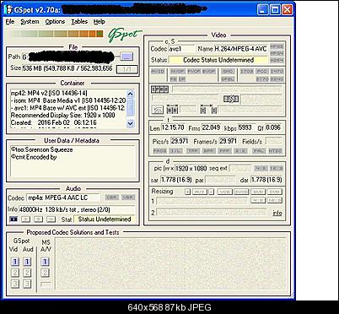
Task: Open the Tables menu
Action: (79, 22)
